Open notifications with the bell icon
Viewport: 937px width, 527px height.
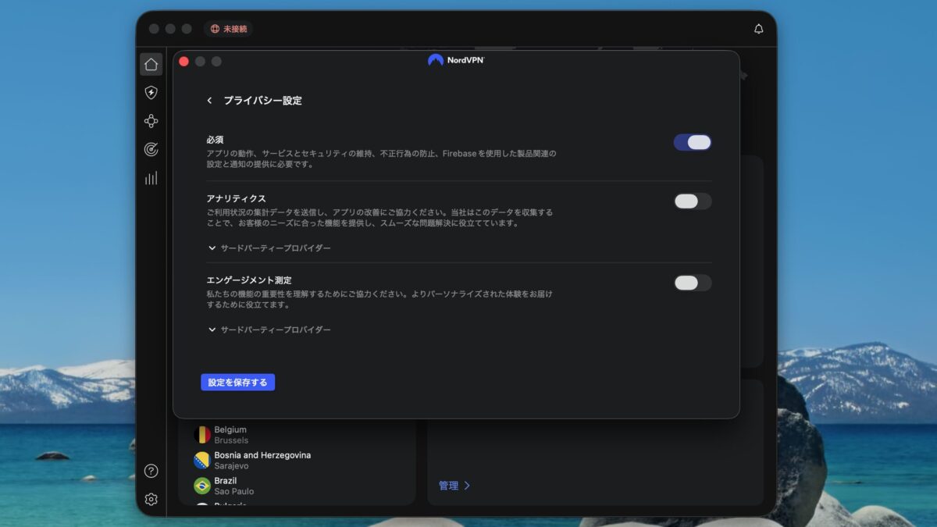(758, 28)
